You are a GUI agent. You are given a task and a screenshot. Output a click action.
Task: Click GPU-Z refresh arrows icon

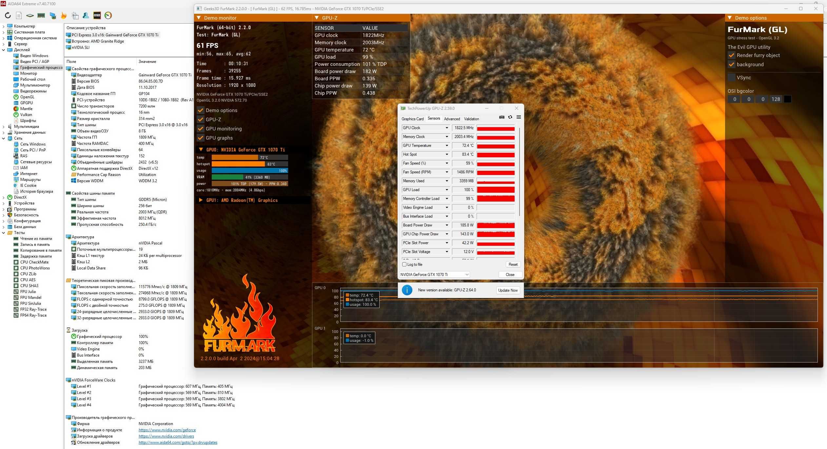[510, 117]
